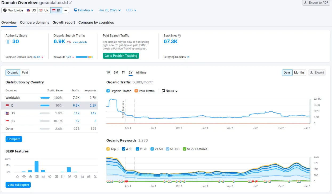Click the down arrow next to Domain Rank 32.8K

(x=42, y=57)
